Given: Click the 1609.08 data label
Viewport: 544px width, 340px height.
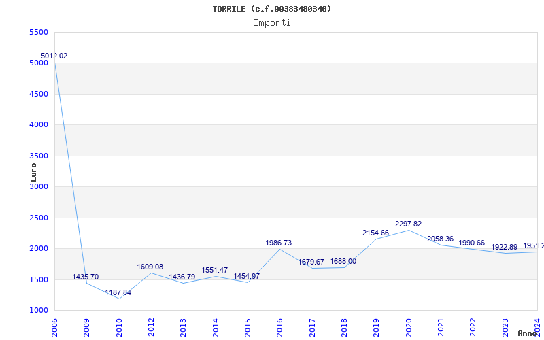Looking at the screenshot, I should coord(150,267).
